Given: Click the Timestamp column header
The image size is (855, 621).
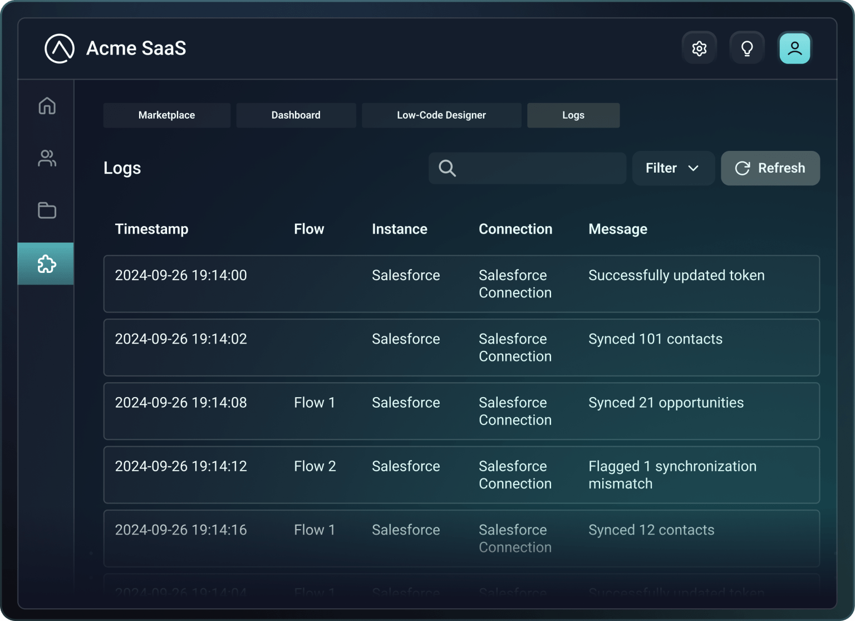Looking at the screenshot, I should click(151, 229).
